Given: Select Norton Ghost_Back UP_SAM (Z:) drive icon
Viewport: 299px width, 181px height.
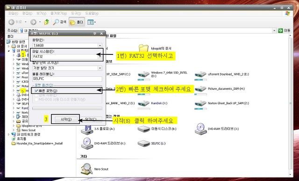Looking at the screenshot, I should [x=200, y=104].
